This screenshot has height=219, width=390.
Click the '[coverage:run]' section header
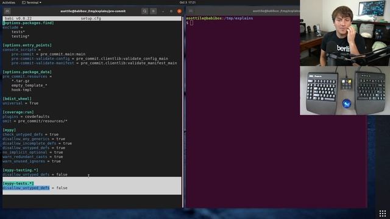pyautogui.click(x=18, y=112)
